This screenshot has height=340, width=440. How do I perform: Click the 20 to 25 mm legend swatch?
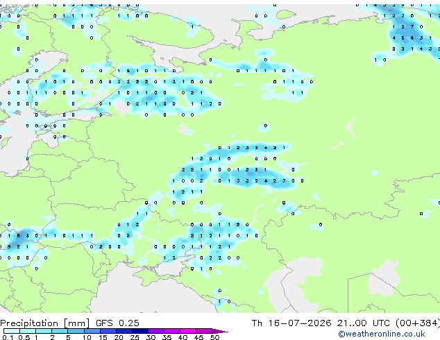tap(124, 331)
